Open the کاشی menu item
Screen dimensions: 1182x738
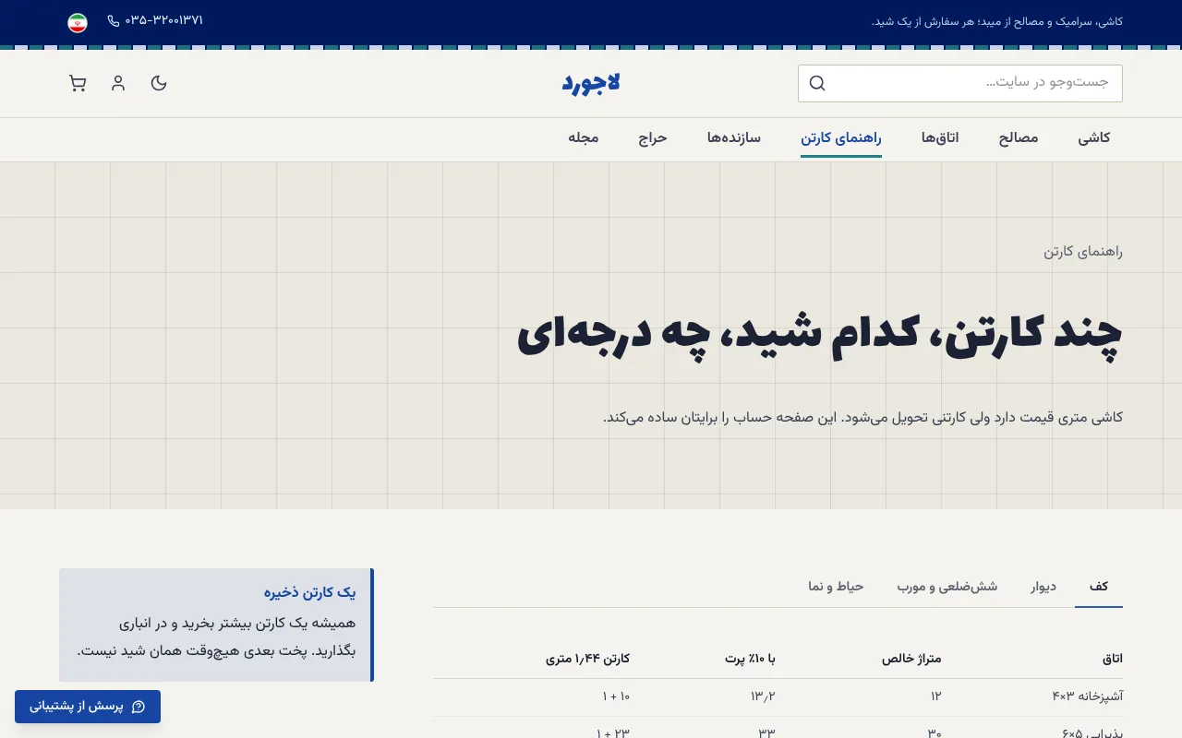click(x=1094, y=138)
